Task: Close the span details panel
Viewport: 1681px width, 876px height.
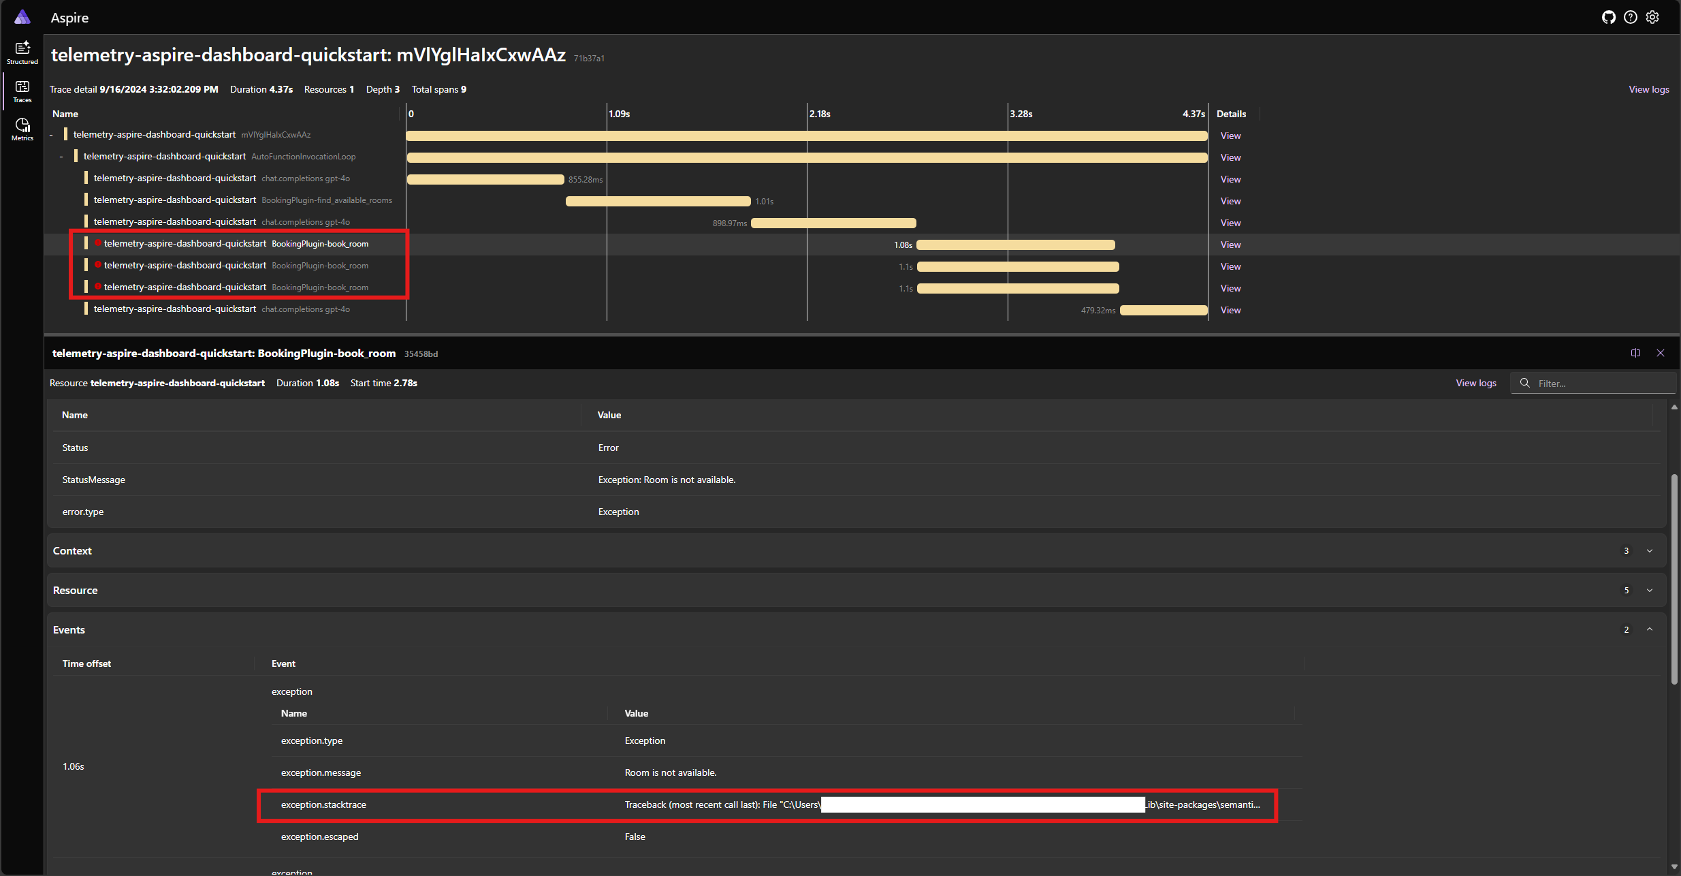Action: tap(1661, 353)
